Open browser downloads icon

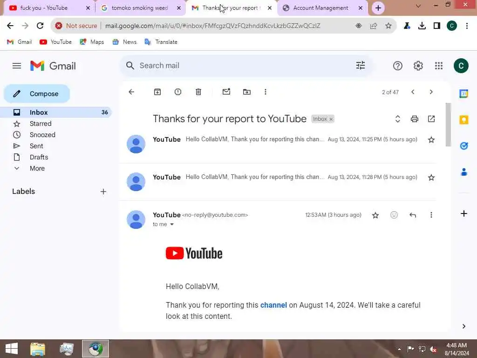point(422,26)
